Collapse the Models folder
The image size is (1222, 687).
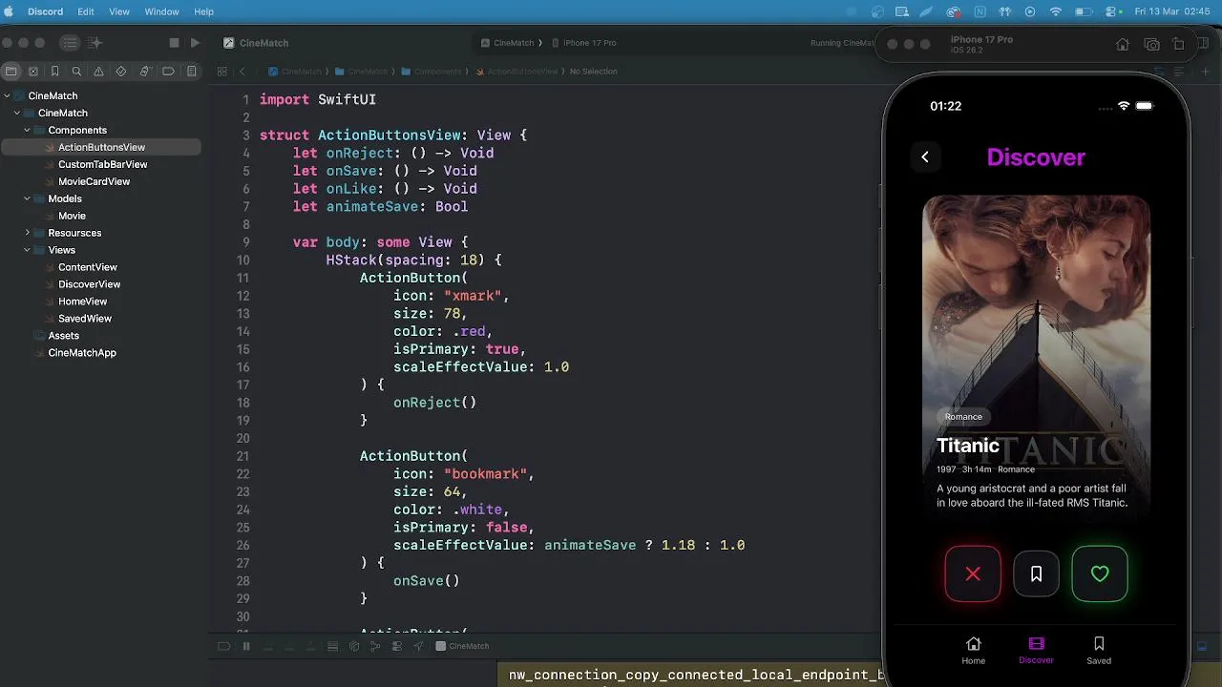(27, 199)
